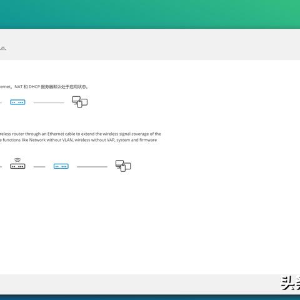Click the black wireless router icon with Wi-Fi waves
The image size is (300, 300).
17,163
